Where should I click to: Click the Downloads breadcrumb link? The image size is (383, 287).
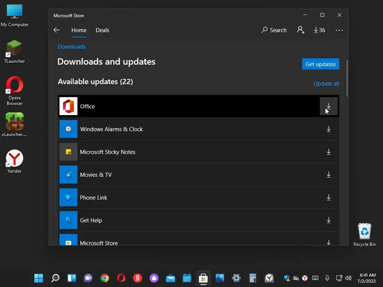(x=71, y=47)
